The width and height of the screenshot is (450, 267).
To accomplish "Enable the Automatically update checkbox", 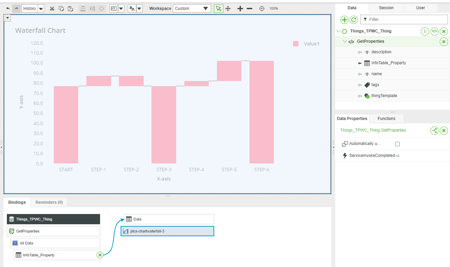I will [x=397, y=144].
